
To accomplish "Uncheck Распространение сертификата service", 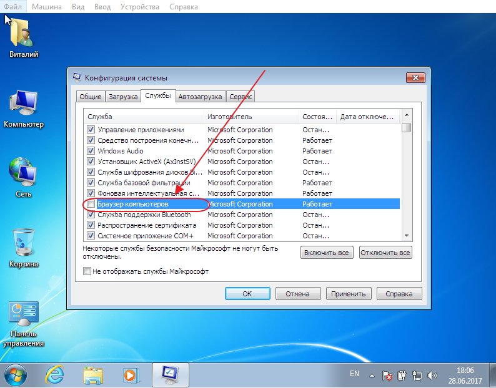I will pos(91,225).
